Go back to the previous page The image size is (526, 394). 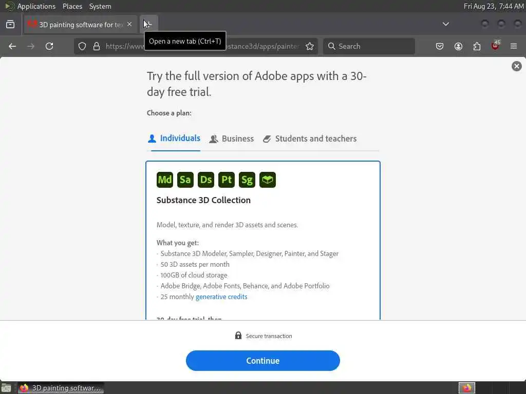[12, 46]
